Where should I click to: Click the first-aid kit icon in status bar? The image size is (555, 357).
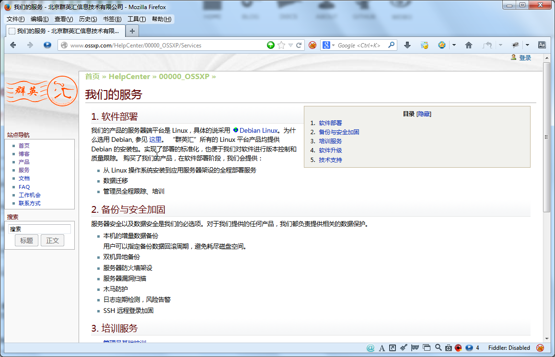click(x=449, y=348)
